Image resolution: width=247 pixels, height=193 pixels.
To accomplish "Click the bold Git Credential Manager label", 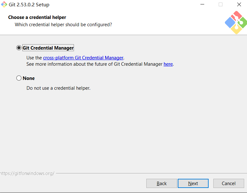I will [48, 48].
